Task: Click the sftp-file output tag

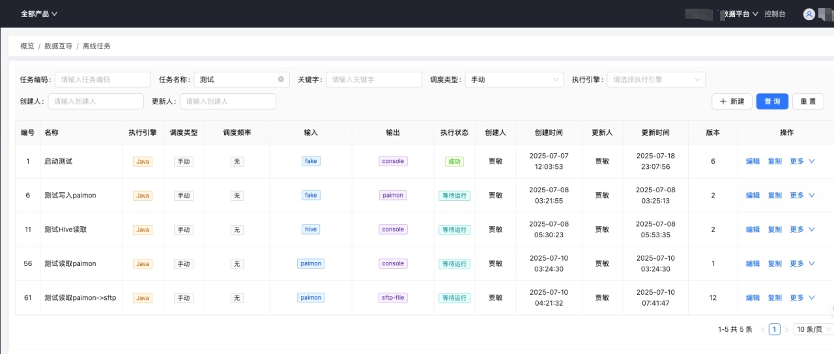Action: (x=393, y=298)
